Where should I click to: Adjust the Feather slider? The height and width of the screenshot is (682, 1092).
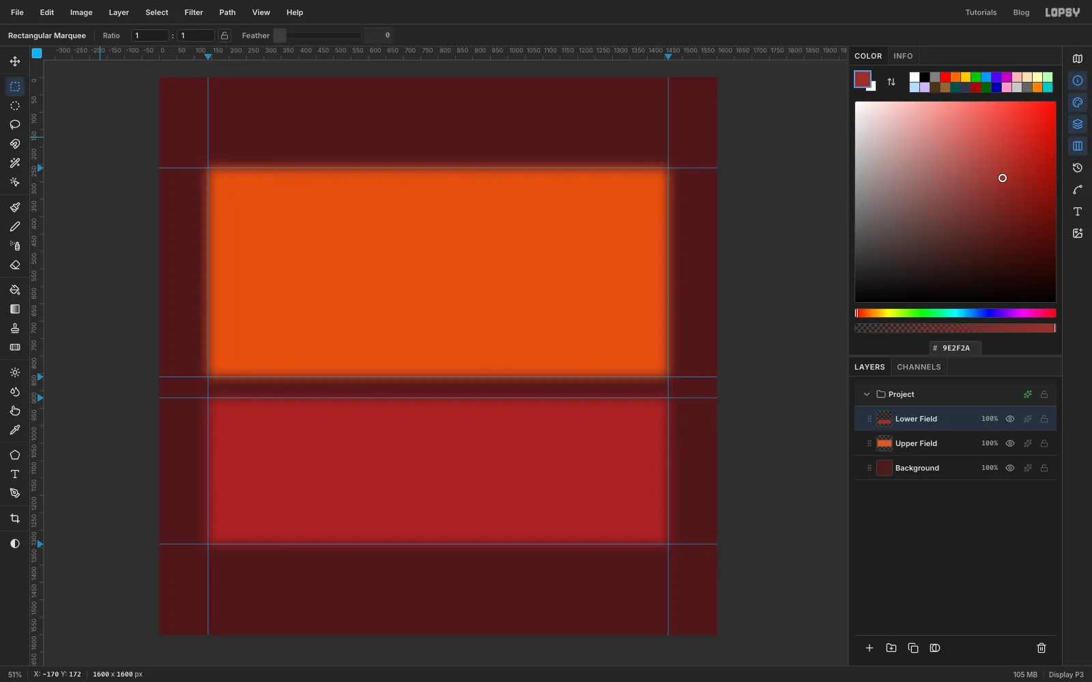317,35
